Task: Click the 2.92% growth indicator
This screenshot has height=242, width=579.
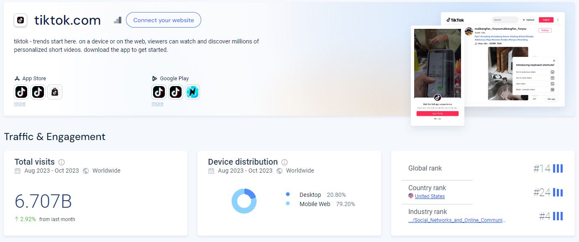Action: pos(25,219)
